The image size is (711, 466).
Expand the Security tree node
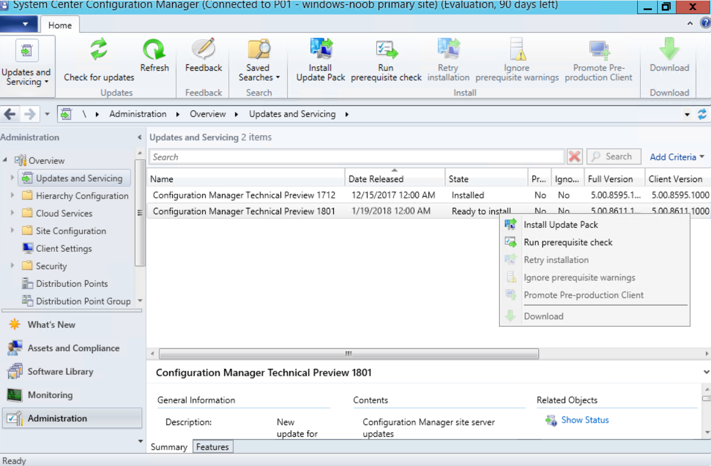click(12, 266)
